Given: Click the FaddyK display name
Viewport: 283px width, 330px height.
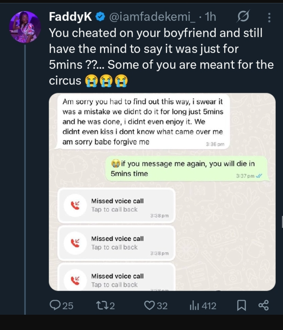Looking at the screenshot, I should (x=71, y=17).
